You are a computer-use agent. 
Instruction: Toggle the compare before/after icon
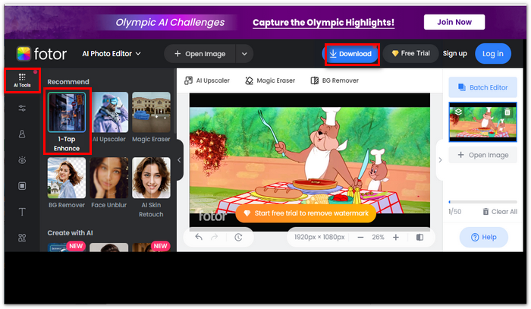tap(420, 237)
